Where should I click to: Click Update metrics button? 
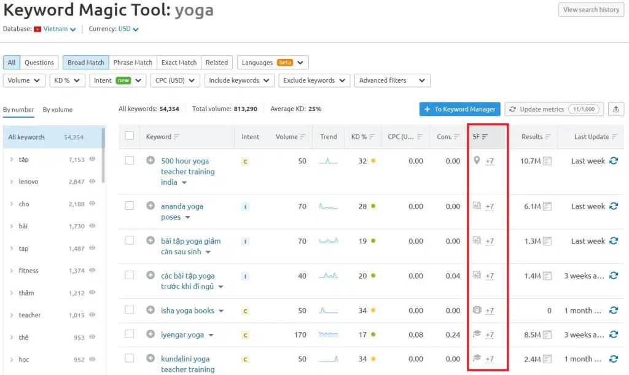tap(554, 109)
